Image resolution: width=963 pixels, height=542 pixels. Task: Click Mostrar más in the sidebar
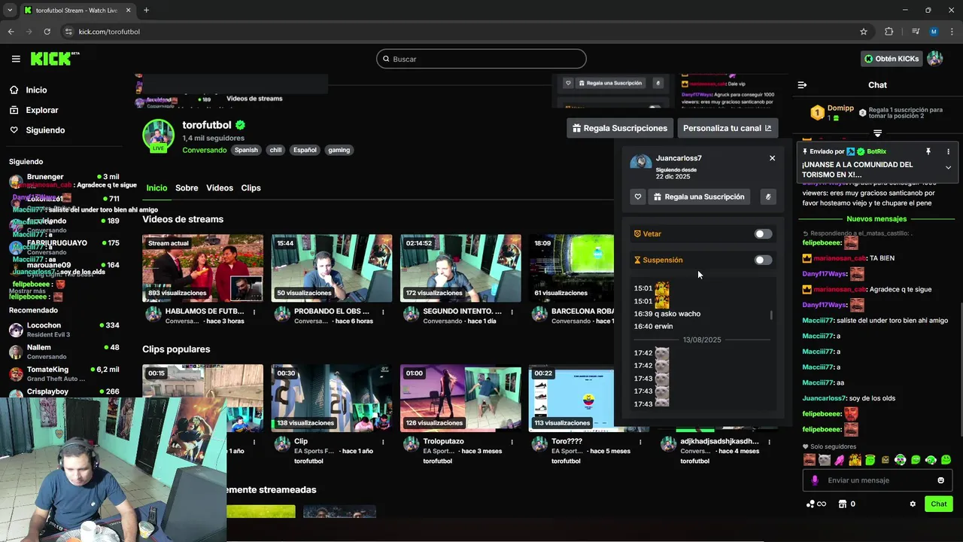(x=27, y=291)
